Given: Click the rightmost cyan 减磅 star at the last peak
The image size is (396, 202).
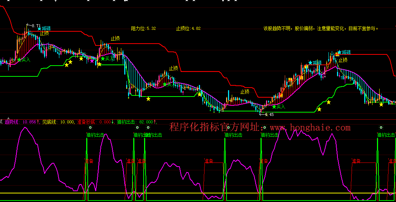Looking at the screenshot, I should [x=339, y=52].
